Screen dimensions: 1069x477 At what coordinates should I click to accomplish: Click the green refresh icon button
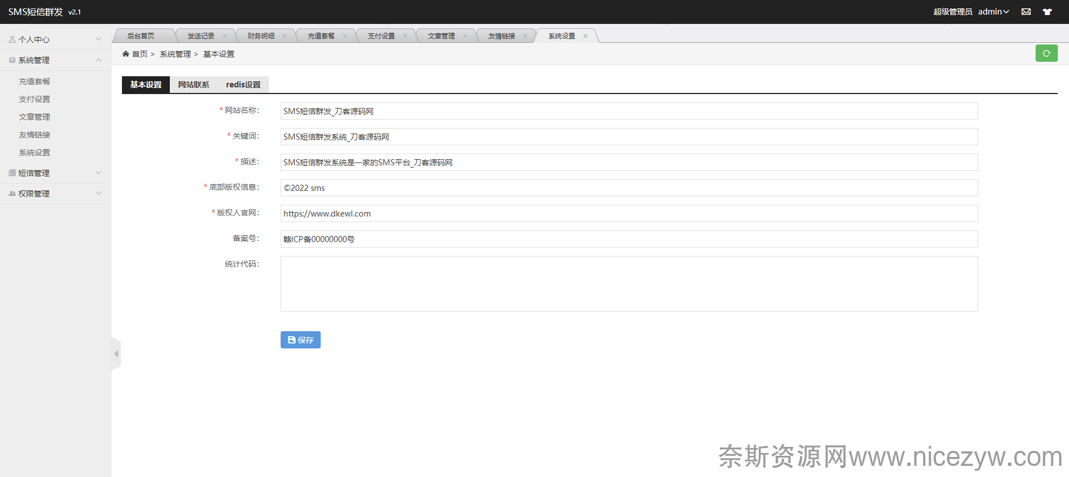(1046, 53)
